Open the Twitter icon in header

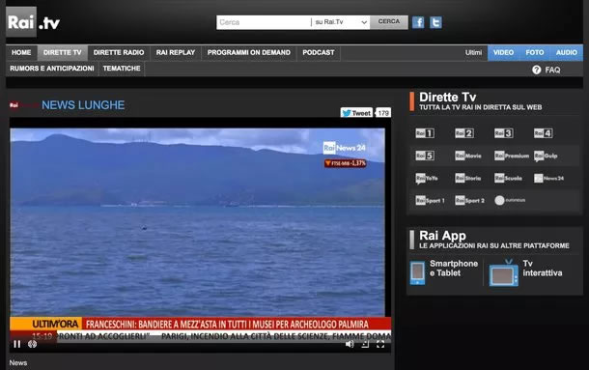pos(435,22)
